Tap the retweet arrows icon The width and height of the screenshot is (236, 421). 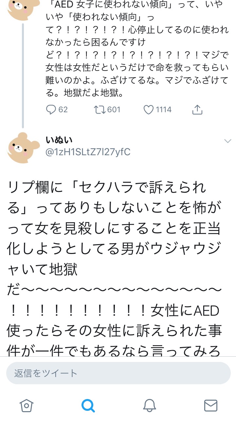100,110
